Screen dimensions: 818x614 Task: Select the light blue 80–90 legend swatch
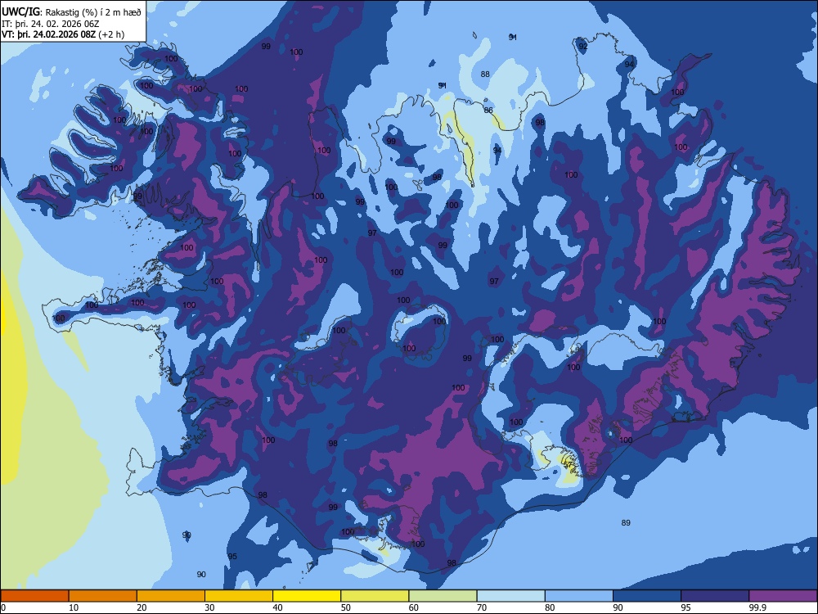tap(579, 596)
